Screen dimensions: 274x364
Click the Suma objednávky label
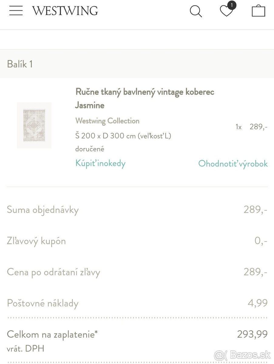(x=43, y=210)
